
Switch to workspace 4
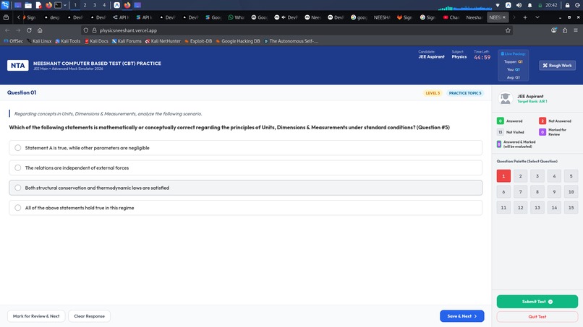point(104,5)
